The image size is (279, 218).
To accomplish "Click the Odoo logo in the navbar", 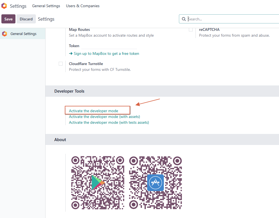I will point(4,6).
